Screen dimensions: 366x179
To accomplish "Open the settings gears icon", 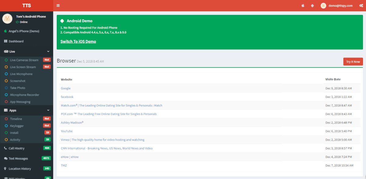I will (x=361, y=5).
